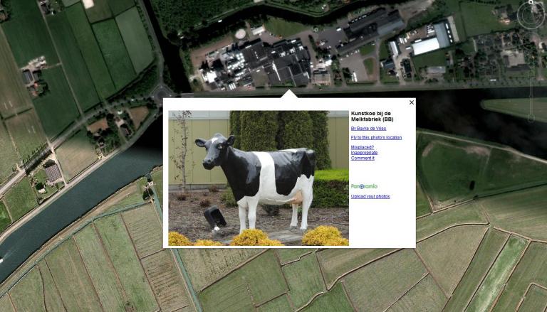Viewport: 547px width, 312px height.
Task: Open the Panoramio logo link
Action: (364, 186)
